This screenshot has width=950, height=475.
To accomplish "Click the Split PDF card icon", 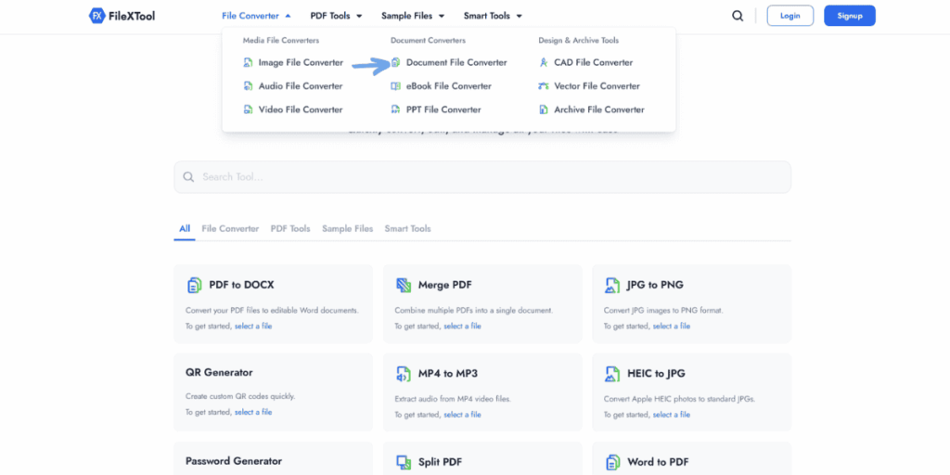I will click(404, 462).
